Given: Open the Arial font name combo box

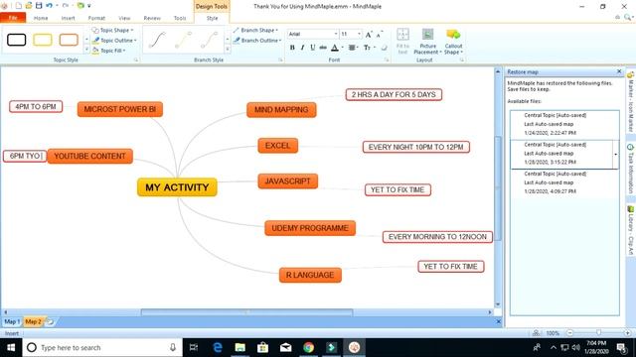Looking at the screenshot, I should 313,34.
